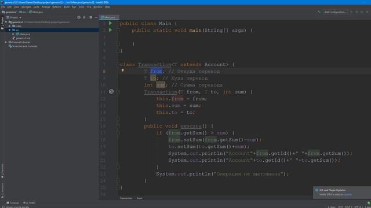Image resolution: width=371 pixels, height=208 pixels.
Task: Open the Favorites side tool window
Action: coord(2,171)
